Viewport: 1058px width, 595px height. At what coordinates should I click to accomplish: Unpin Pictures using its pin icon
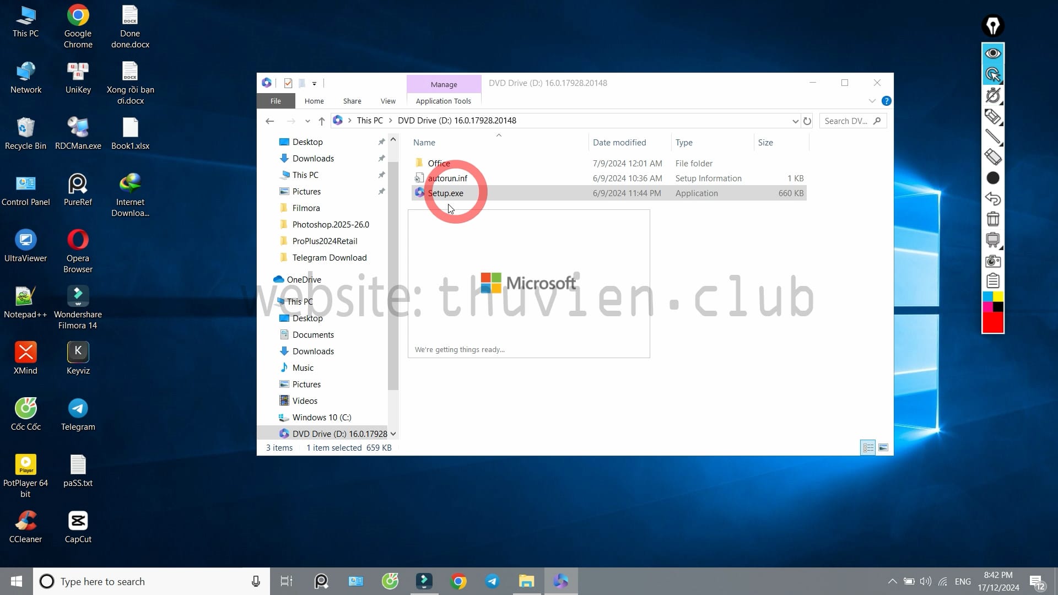click(381, 192)
